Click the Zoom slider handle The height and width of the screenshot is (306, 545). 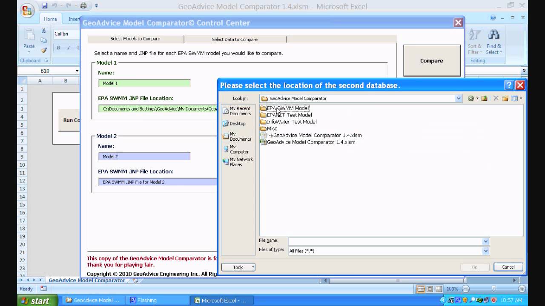click(494, 289)
